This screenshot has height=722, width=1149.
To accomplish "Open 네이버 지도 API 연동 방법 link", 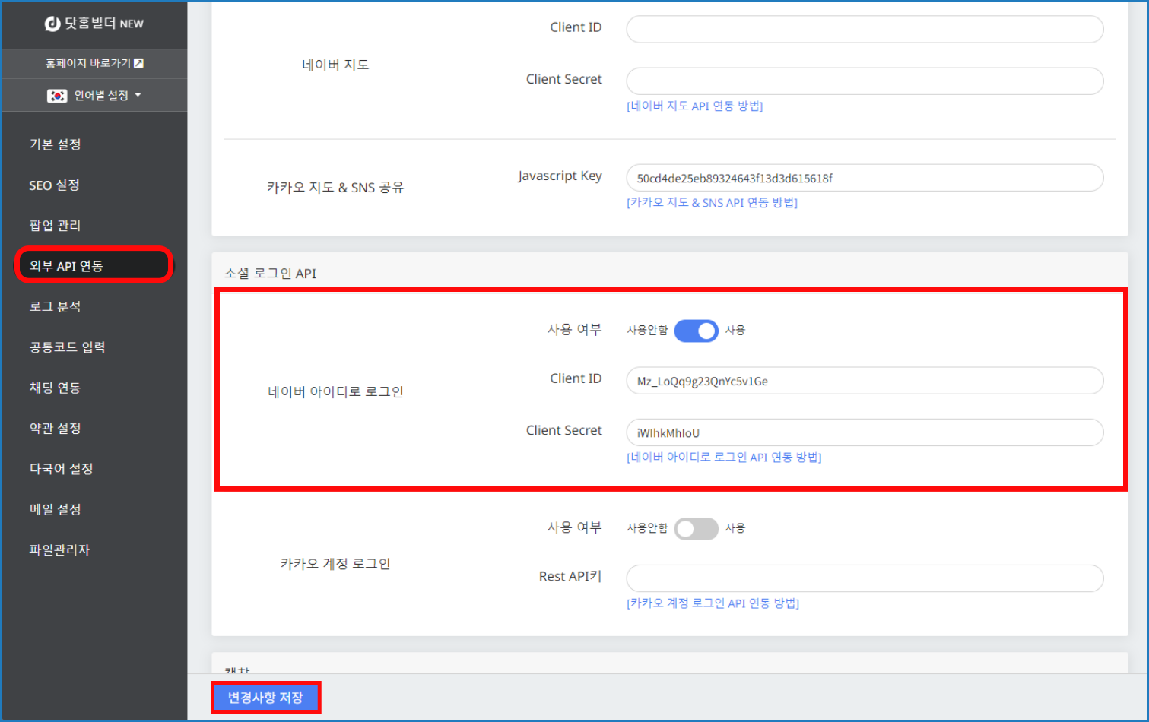I will point(694,106).
